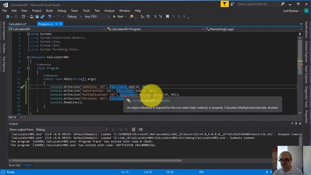Open the File menu
This screenshot has width=311, height=175.
pyautogui.click(x=5, y=11)
